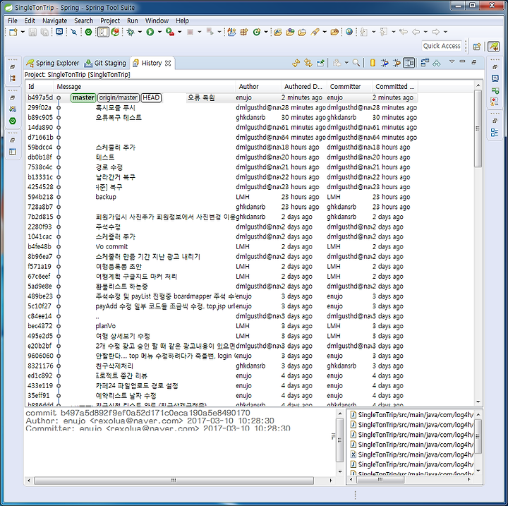The image size is (508, 506).
Task: Click New Java Package icon
Action: coord(244,32)
